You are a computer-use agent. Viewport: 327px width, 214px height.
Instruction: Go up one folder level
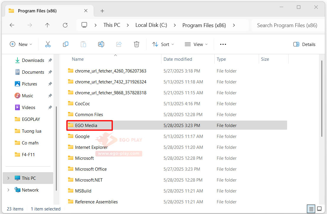click(47, 25)
